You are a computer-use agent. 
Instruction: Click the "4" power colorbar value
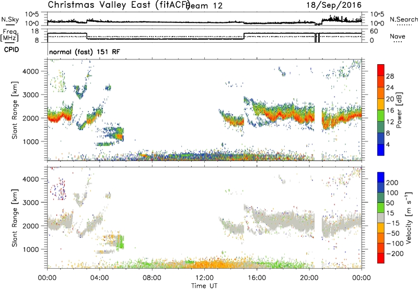pyautogui.click(x=388, y=144)
